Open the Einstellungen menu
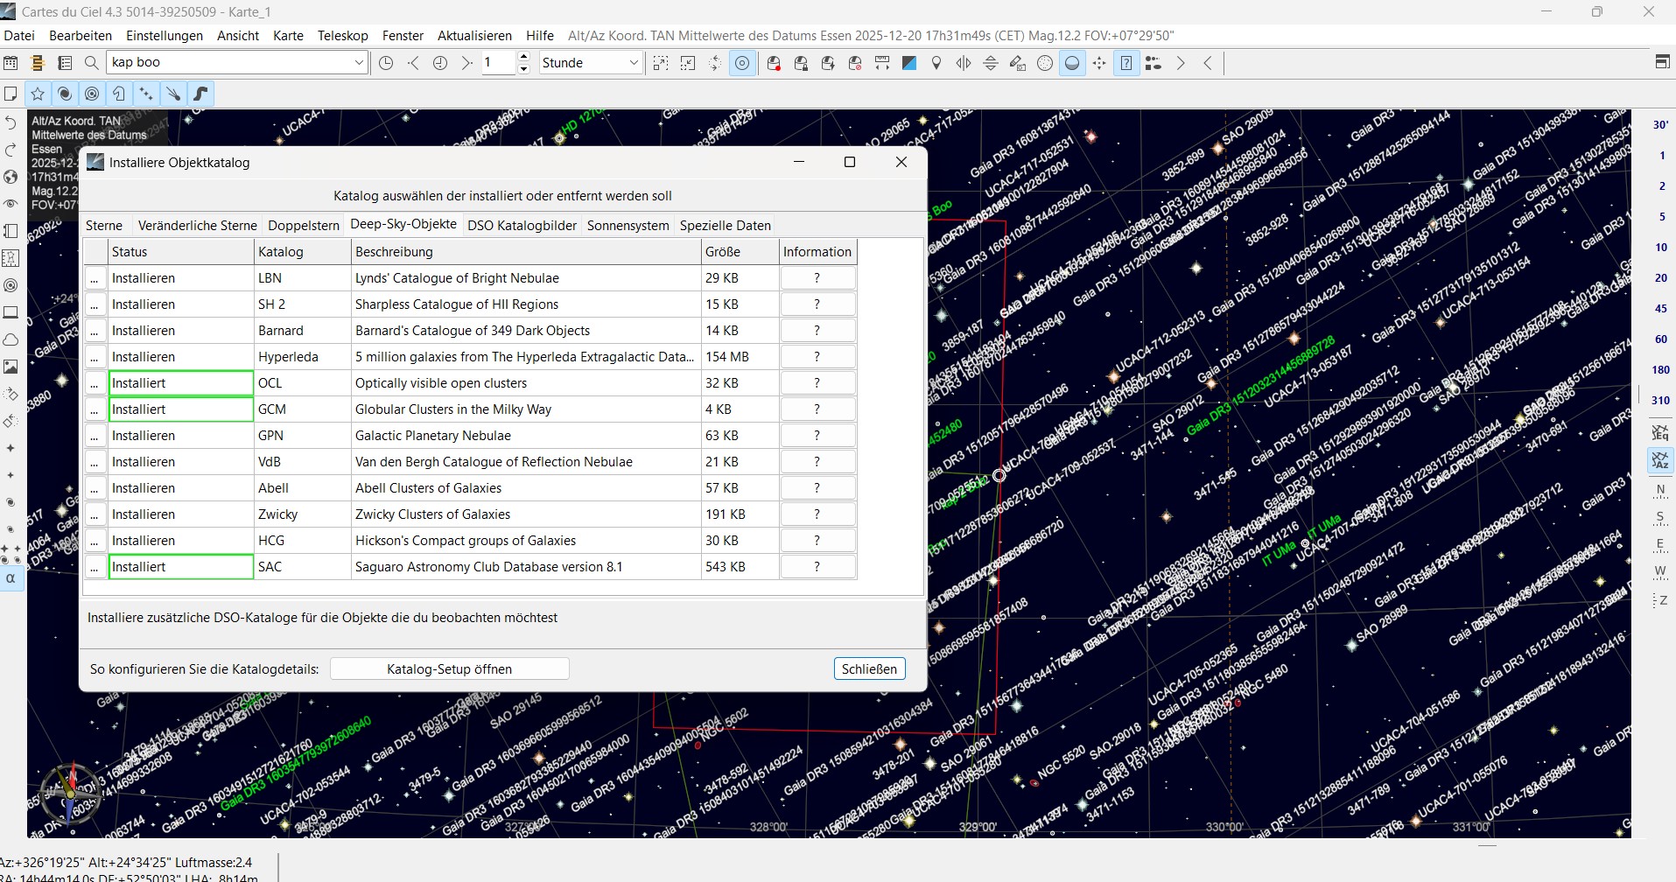The image size is (1676, 882). (165, 35)
